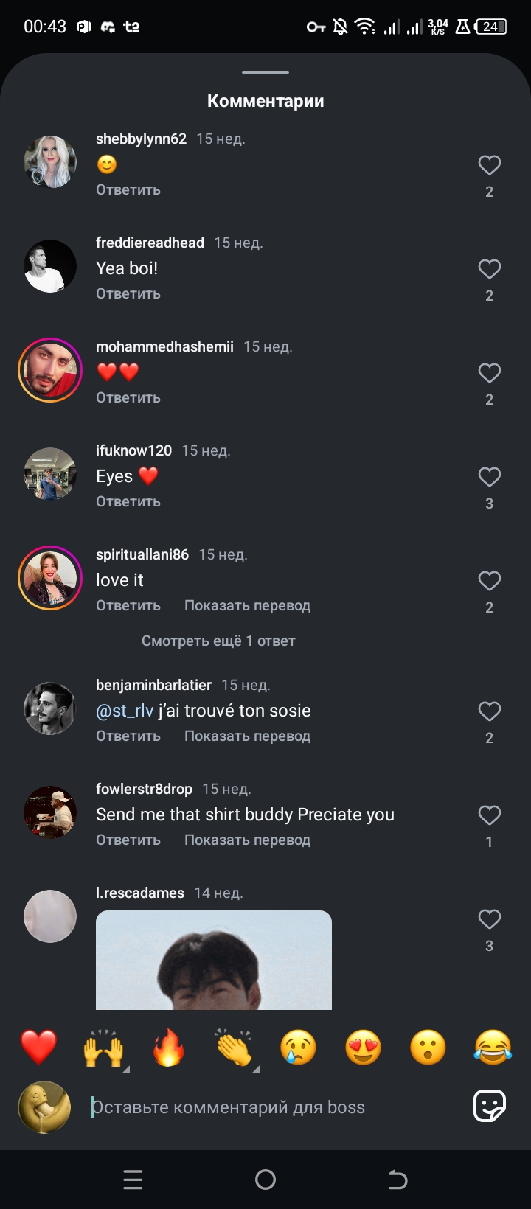The image size is (531, 1209).
Task: Tap the drag handle above Комментарии
Action: [265, 72]
